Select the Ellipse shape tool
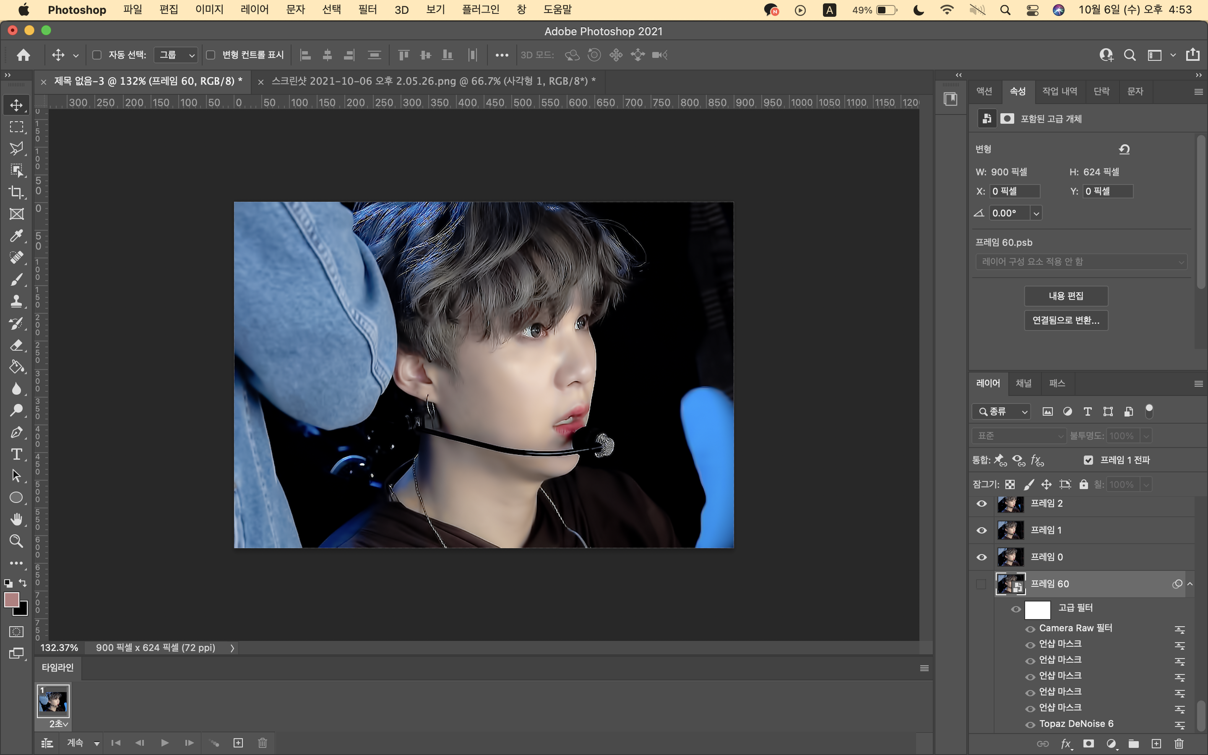1208x755 pixels. point(16,498)
